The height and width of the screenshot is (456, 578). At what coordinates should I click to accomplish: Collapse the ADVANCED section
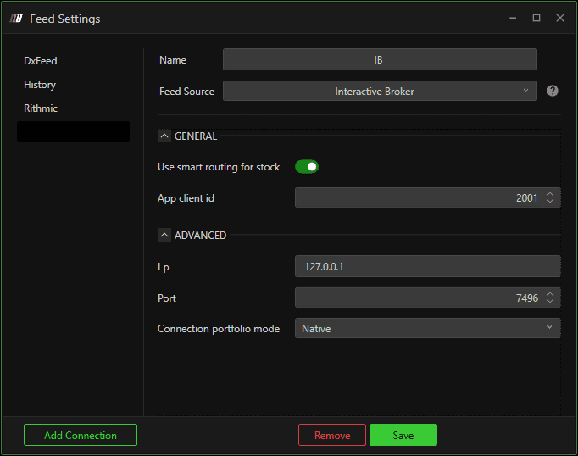[x=164, y=235]
